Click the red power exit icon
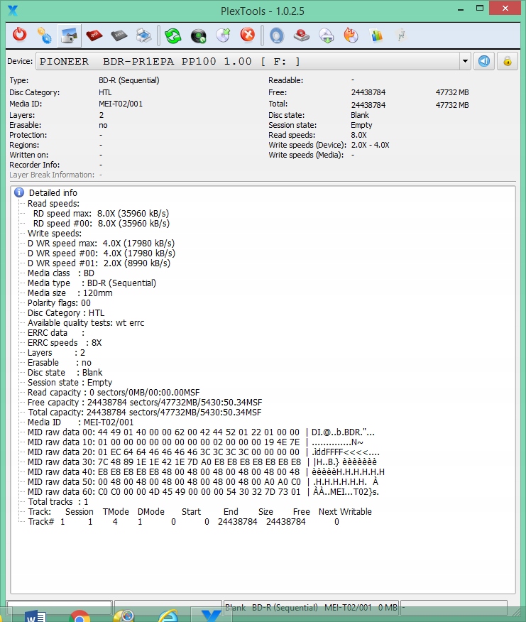 tap(19, 36)
